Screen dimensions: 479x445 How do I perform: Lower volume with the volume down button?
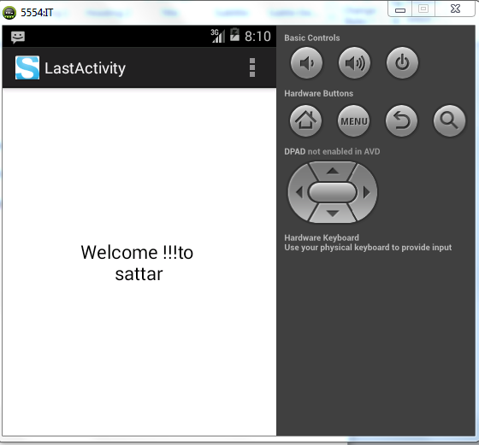pos(306,63)
